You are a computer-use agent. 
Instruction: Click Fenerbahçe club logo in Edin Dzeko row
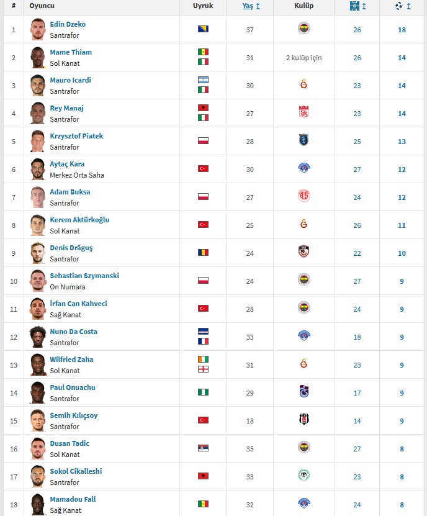pyautogui.click(x=304, y=29)
